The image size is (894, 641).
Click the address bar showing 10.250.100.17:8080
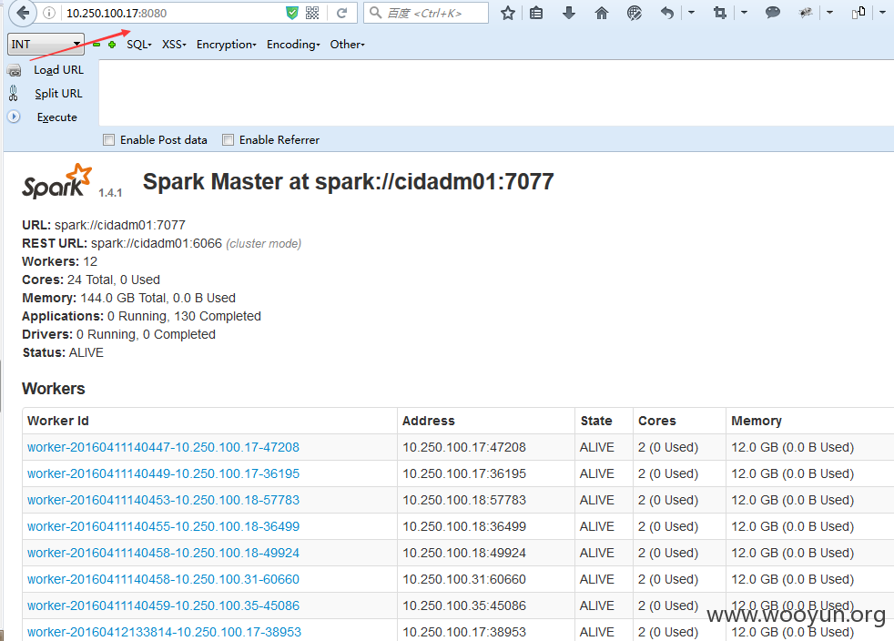[x=171, y=13]
